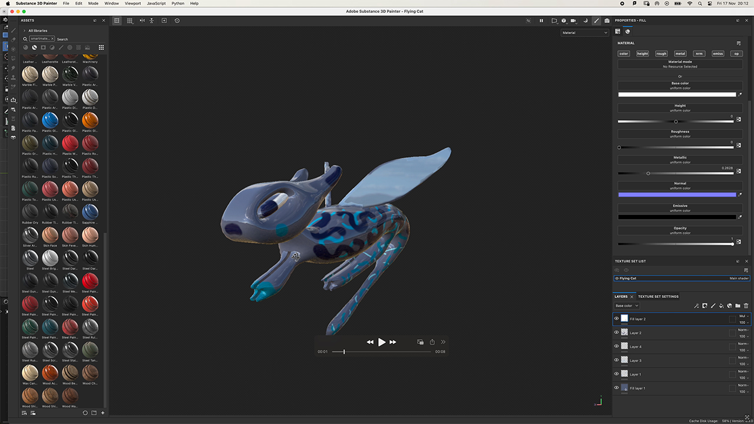Hide Fill layer 2 with its eye icon

(617, 319)
